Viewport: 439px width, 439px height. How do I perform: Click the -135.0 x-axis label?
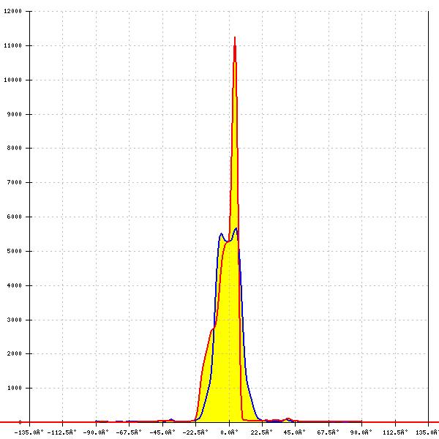29,432
